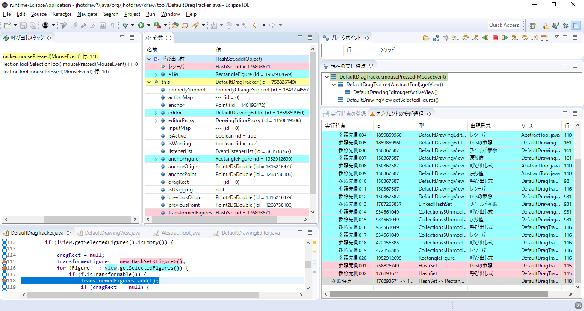Screen dimensions: 584x311
Task: Switch to the Debug perspective bug icon
Action: point(566,25)
